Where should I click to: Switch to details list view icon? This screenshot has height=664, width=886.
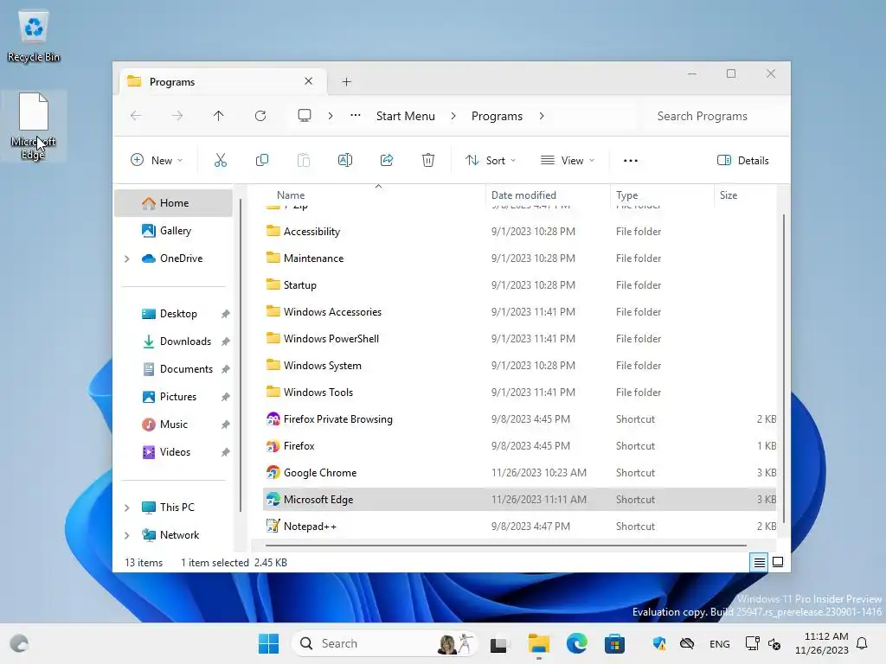click(x=759, y=562)
